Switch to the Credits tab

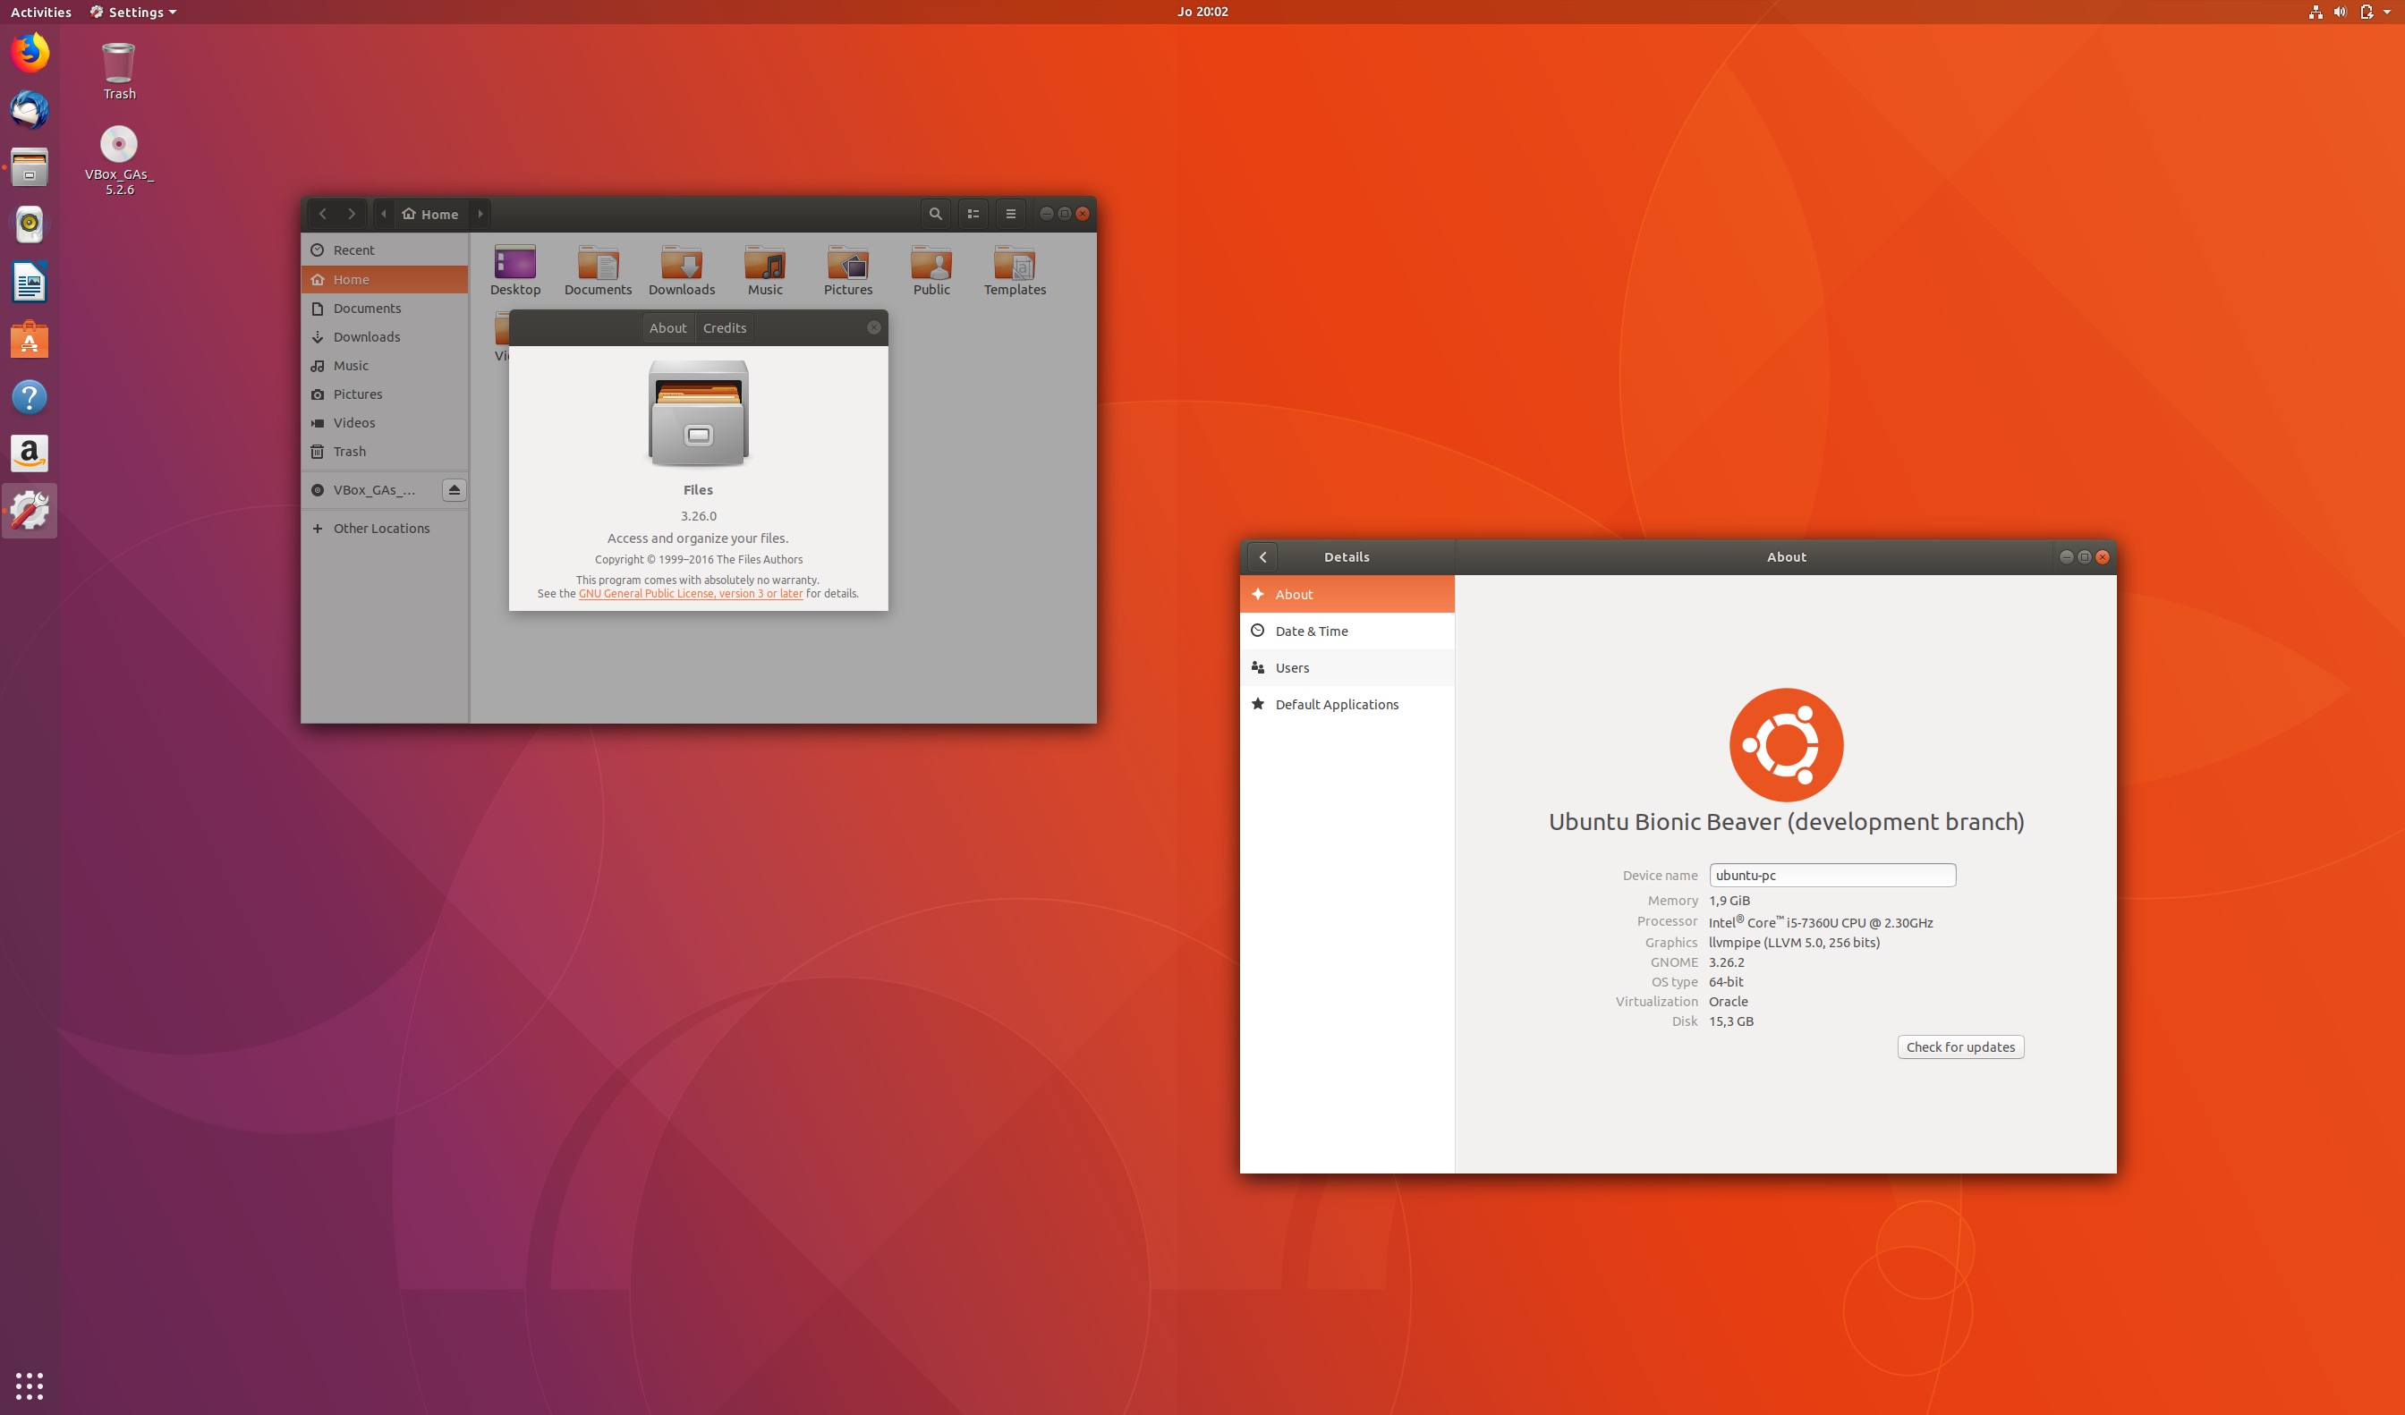[725, 328]
